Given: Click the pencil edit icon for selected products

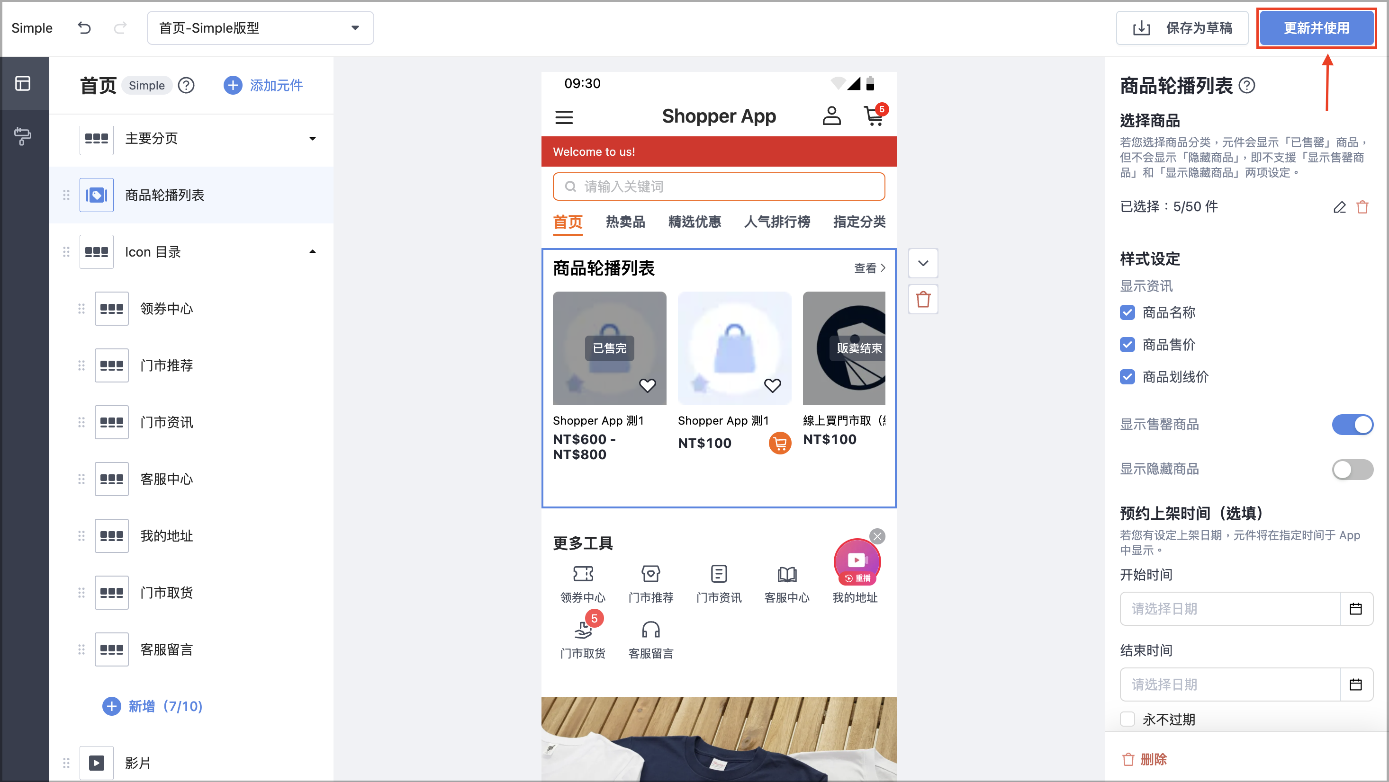Looking at the screenshot, I should point(1340,207).
